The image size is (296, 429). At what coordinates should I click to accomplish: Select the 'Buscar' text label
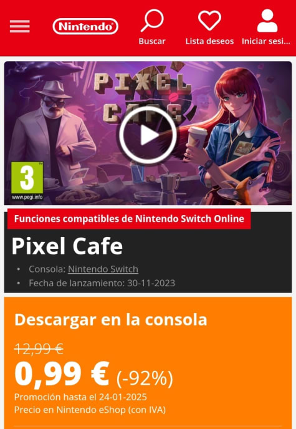pos(152,41)
